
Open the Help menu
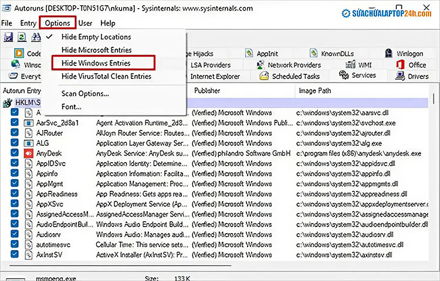[108, 23]
